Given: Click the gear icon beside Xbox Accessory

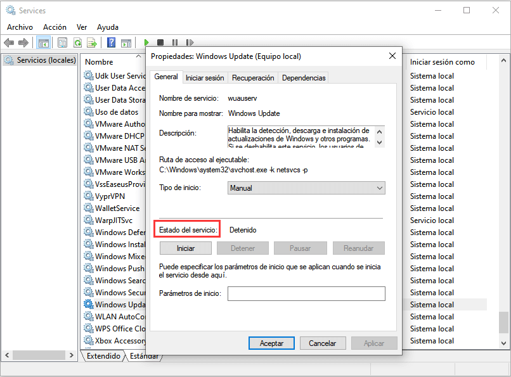Looking at the screenshot, I should (88, 340).
